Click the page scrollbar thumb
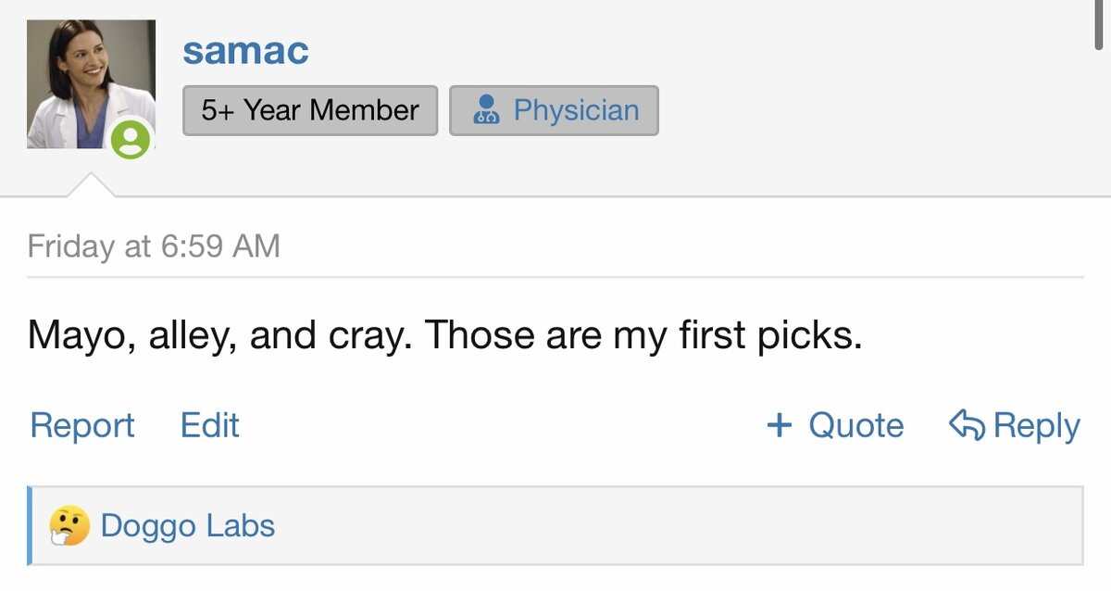 point(1099,25)
